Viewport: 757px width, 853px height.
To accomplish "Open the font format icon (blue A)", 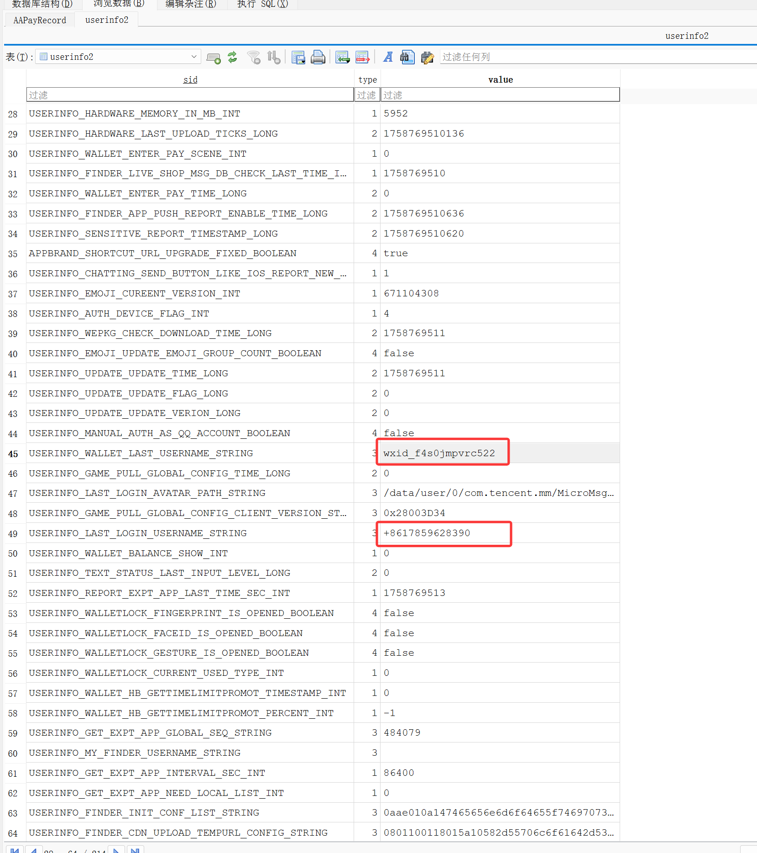I will pyautogui.click(x=388, y=57).
